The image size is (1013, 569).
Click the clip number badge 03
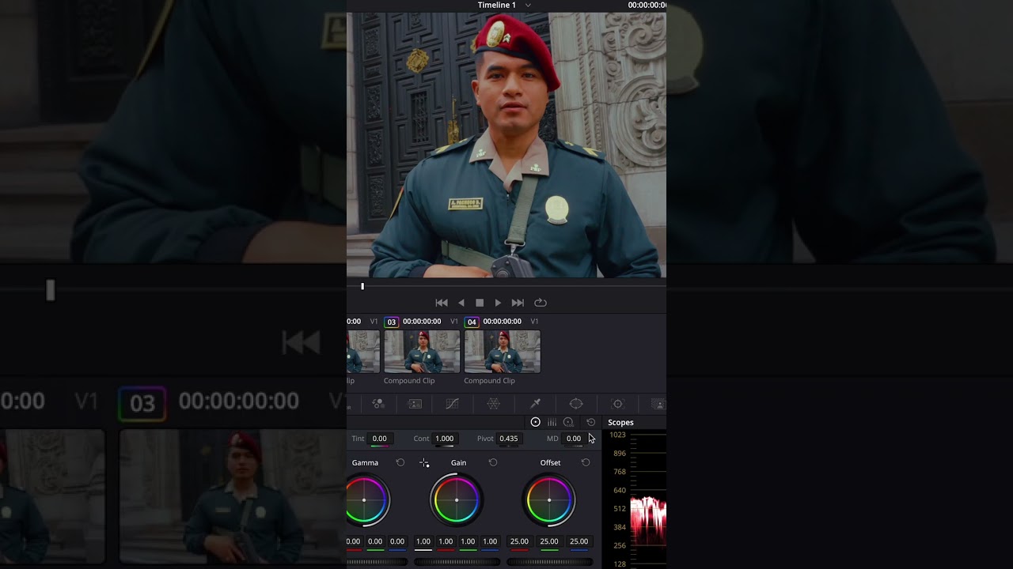tap(391, 322)
